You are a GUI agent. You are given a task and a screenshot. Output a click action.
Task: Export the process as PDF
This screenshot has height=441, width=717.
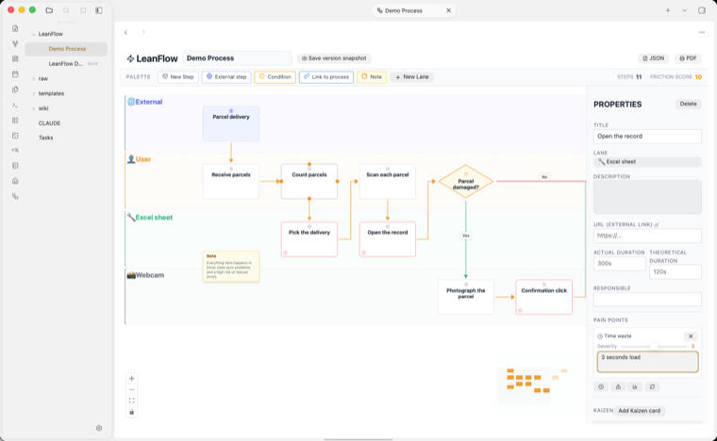coord(688,58)
